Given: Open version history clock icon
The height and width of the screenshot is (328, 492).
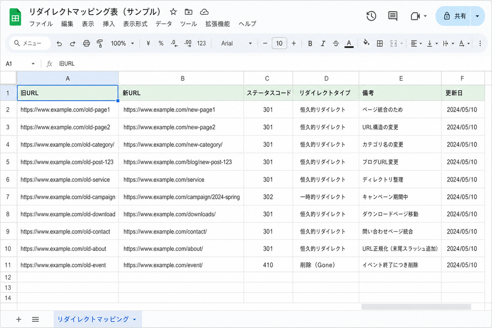Looking at the screenshot, I should point(371,16).
